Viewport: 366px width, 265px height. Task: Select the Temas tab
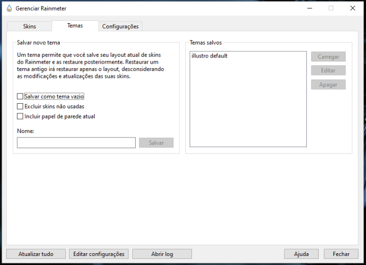[74, 26]
